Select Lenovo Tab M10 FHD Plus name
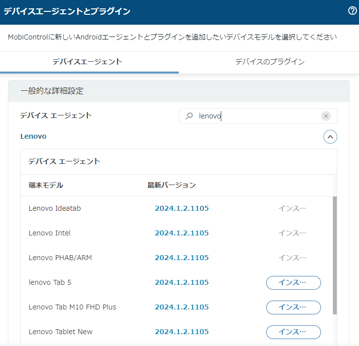The width and height of the screenshot is (359, 346). click(73, 307)
